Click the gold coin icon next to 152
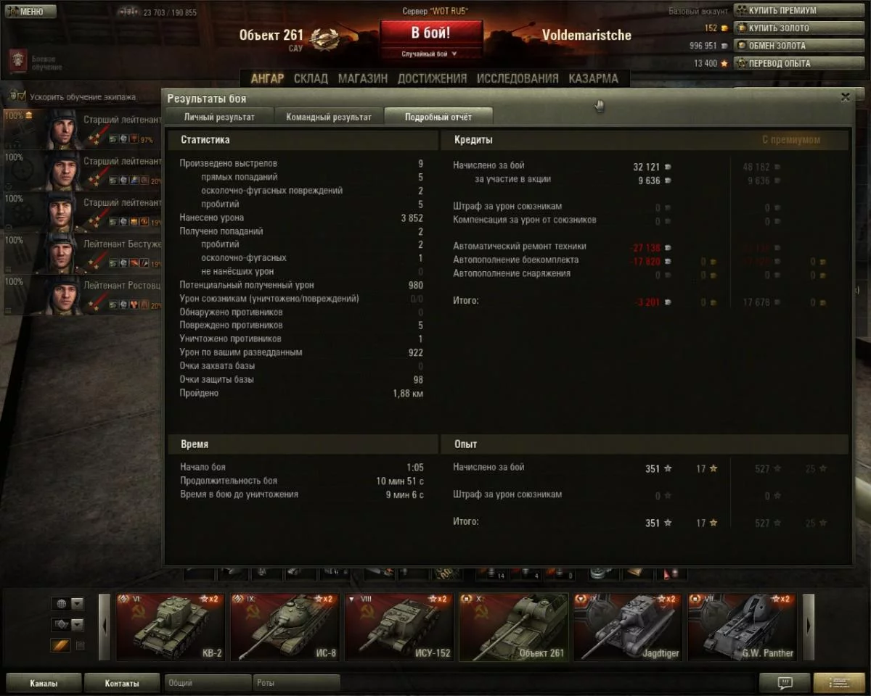 click(724, 28)
